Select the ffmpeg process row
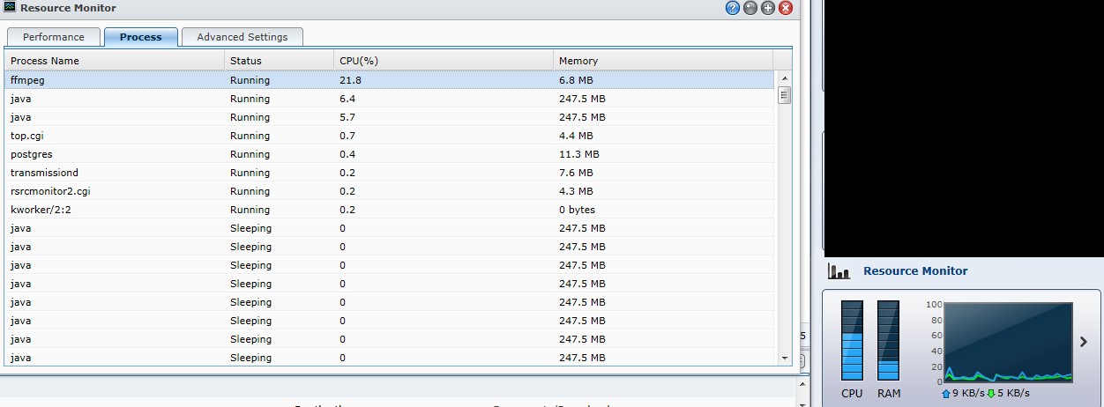The height and width of the screenshot is (407, 1104). pos(389,80)
